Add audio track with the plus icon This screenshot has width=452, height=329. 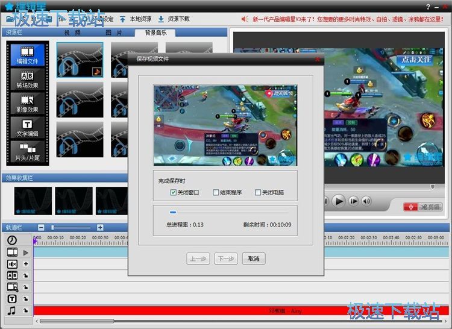point(26,263)
